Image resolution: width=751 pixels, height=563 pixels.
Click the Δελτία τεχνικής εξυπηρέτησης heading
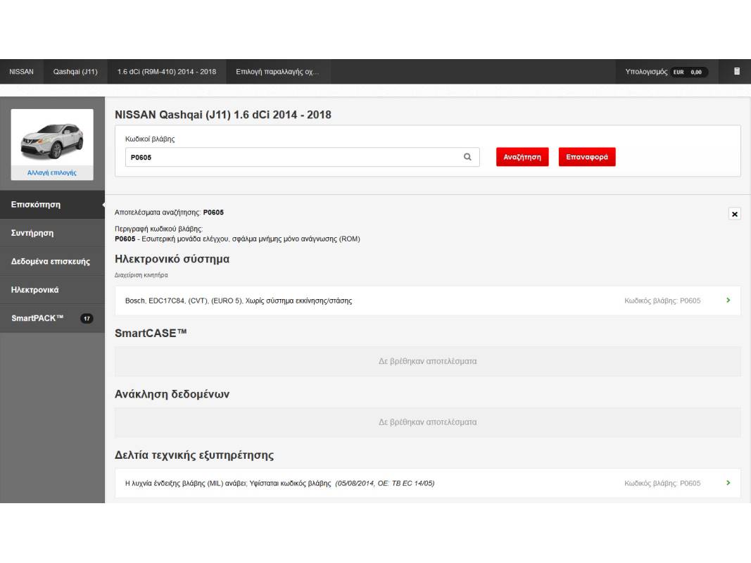point(194,455)
